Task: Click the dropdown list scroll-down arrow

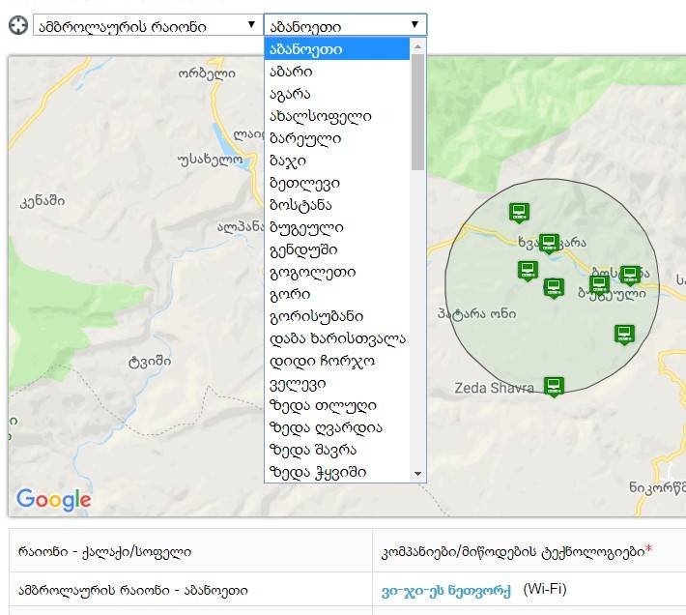Action: 417,474
